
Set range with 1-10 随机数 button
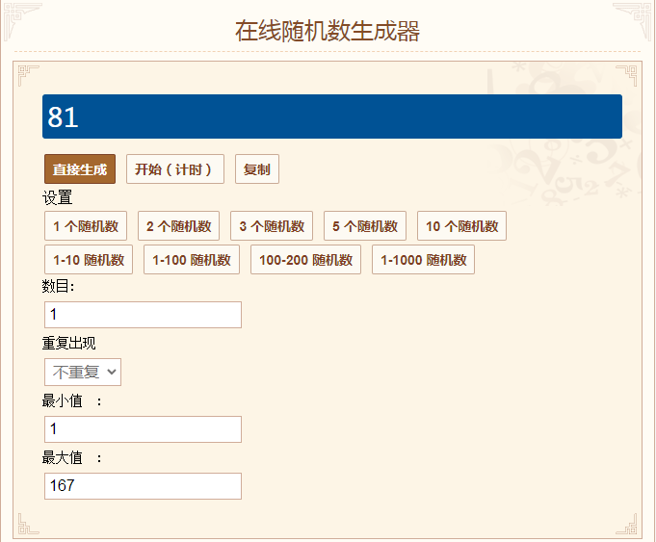89,260
